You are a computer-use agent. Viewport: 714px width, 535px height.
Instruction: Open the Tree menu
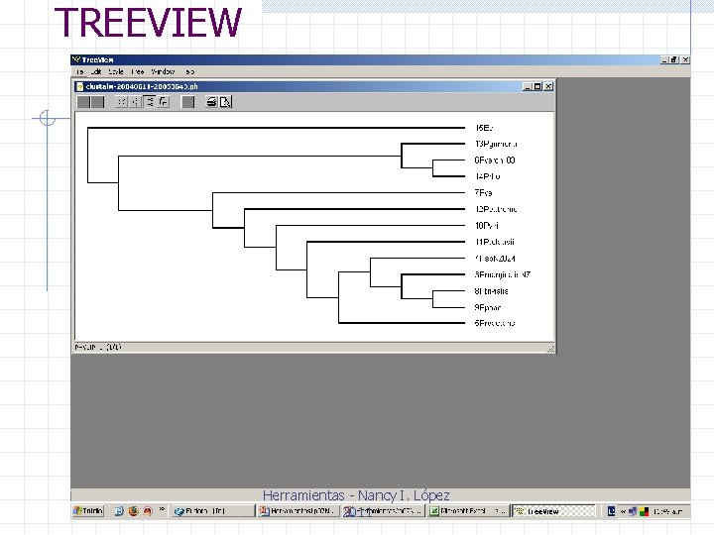click(138, 72)
